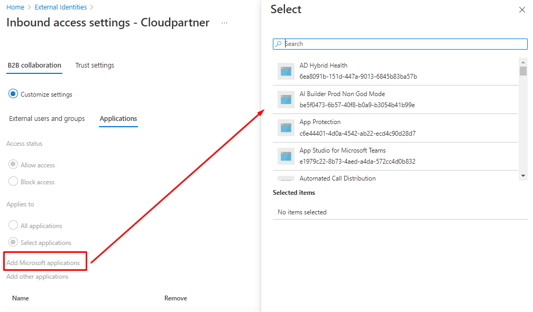
Task: Click the Add Microsoft applications link
Action: pyautogui.click(x=43, y=262)
